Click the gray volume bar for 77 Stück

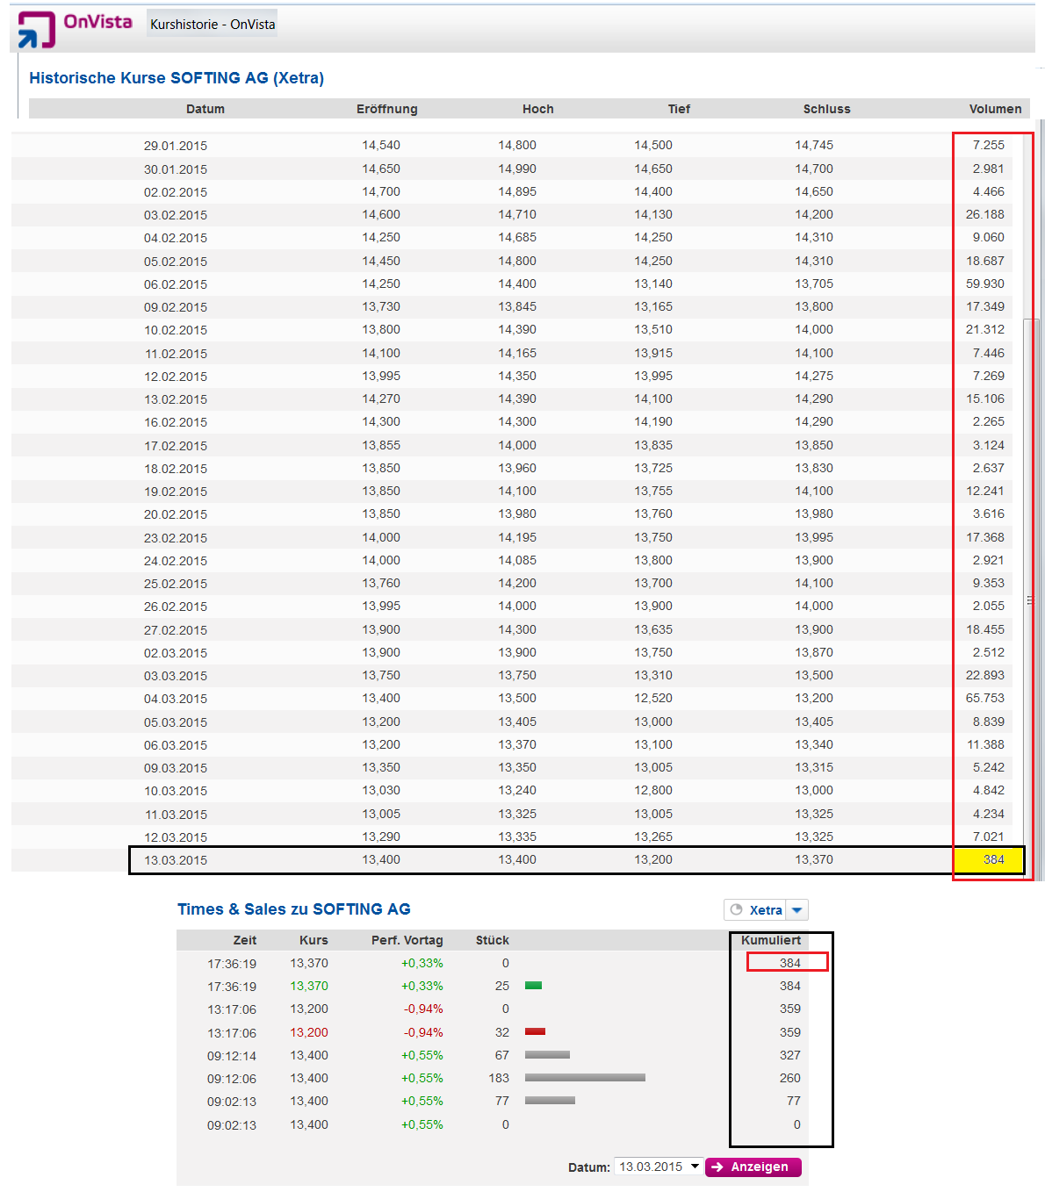pos(550,1100)
